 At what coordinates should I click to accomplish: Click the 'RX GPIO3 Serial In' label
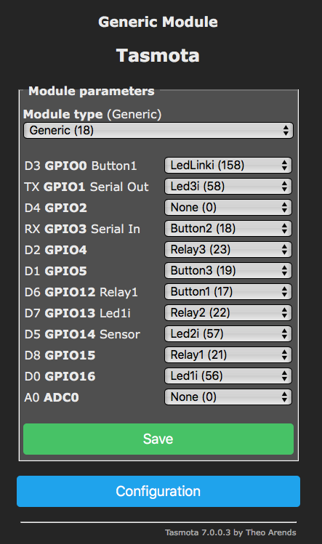coord(82,229)
